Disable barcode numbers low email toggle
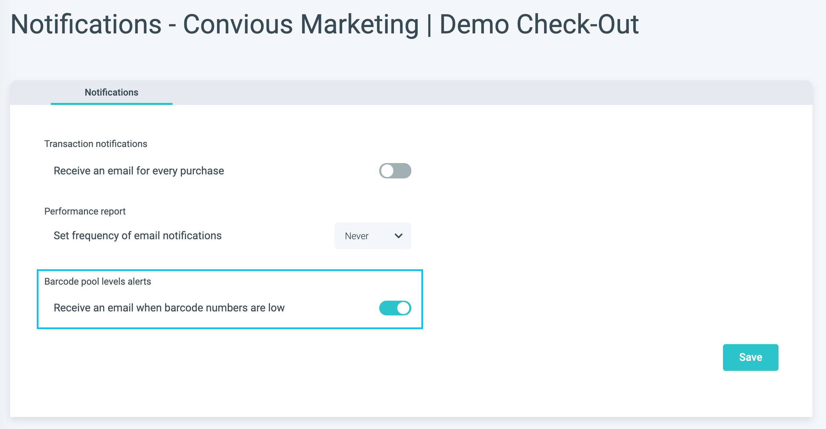Image resolution: width=826 pixels, height=429 pixels. click(395, 308)
